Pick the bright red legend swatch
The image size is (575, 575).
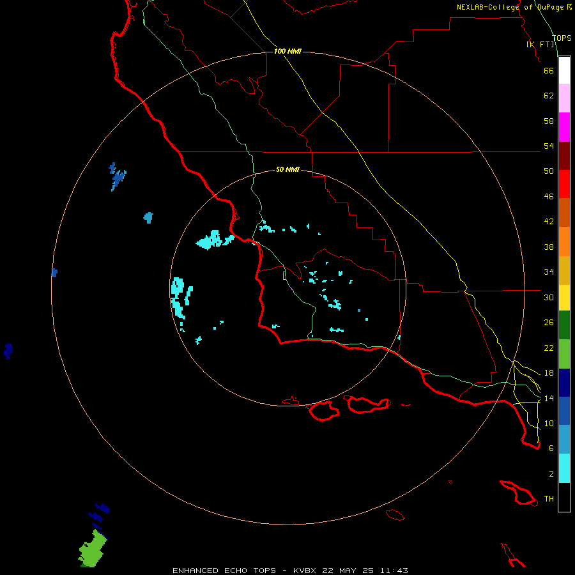coord(564,184)
